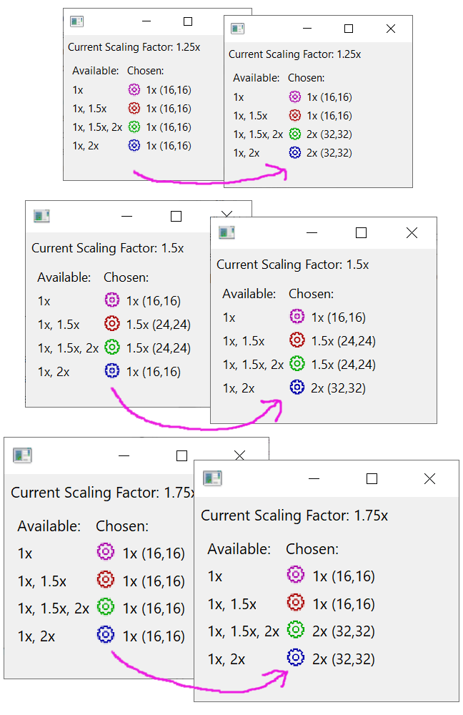Click the "1x, 1.5x, 2x" label in the top-right window
This screenshot has height=715, width=463.
pyautogui.click(x=258, y=134)
